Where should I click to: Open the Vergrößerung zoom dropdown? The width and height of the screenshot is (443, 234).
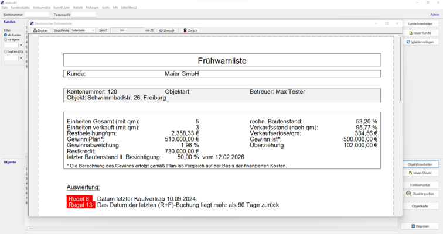93,30
